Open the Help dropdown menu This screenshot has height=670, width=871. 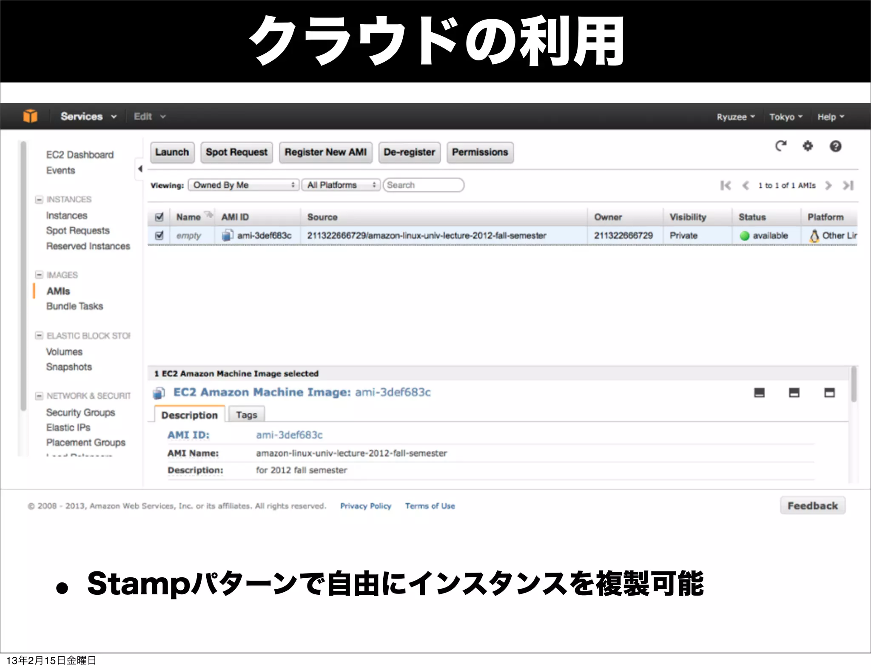click(x=831, y=117)
